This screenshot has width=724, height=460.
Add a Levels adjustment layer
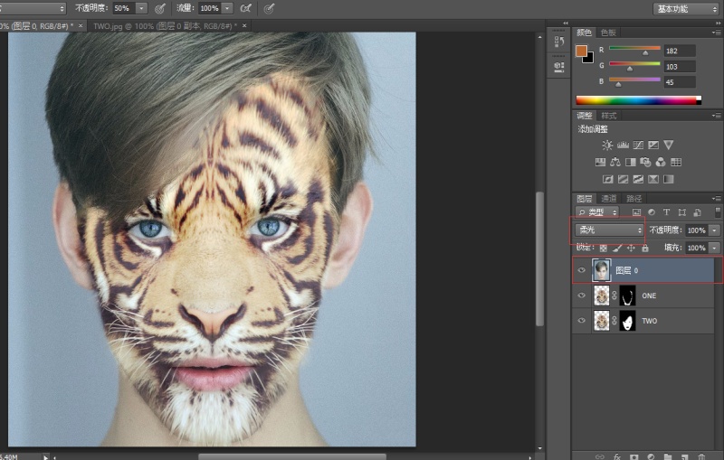point(623,146)
